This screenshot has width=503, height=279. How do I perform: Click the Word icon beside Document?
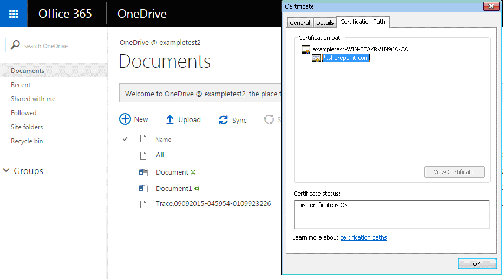pos(143,172)
